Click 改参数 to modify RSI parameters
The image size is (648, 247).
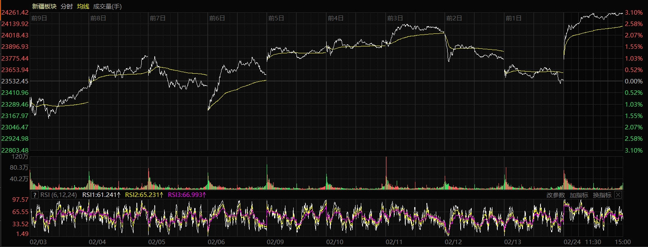pyautogui.click(x=556, y=195)
